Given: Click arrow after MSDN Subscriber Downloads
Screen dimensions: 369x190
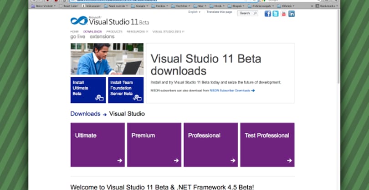Looking at the screenshot, I should coord(253,90).
